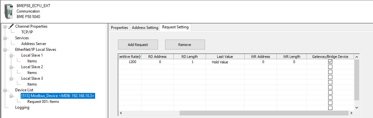
Task: Click the grid's scroll up arrow
Action: click(356, 57)
